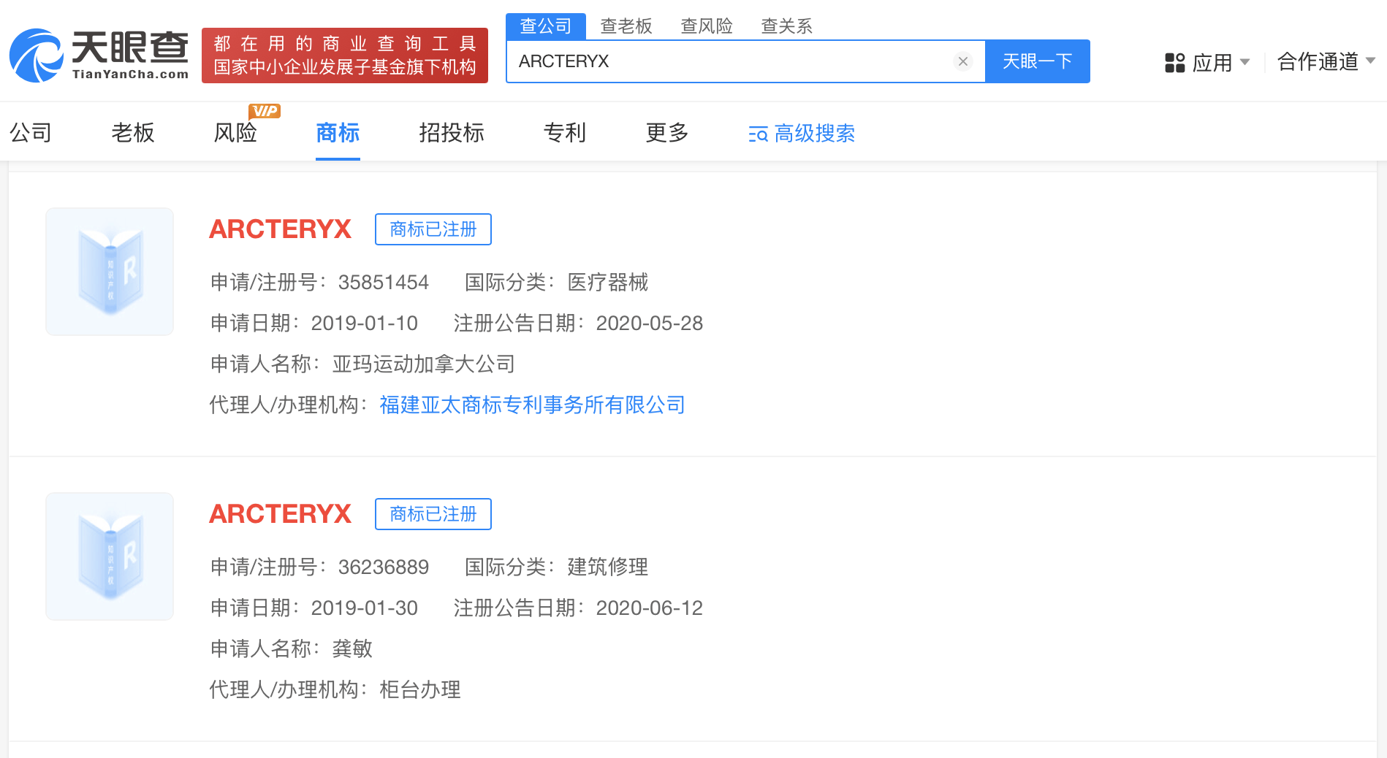Click application date 2019-01-10
The height and width of the screenshot is (758, 1387).
coord(365,323)
